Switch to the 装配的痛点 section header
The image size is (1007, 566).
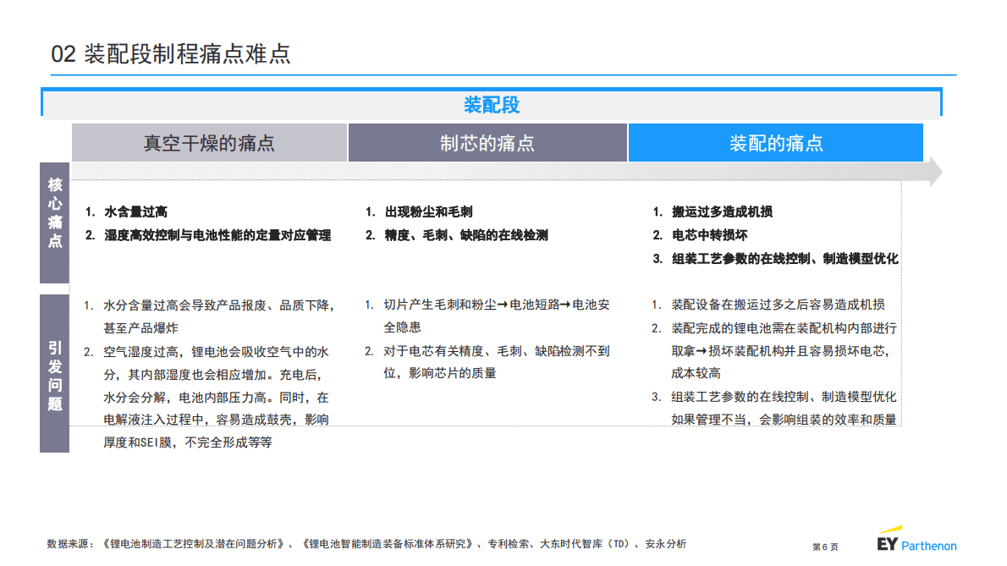tap(775, 142)
